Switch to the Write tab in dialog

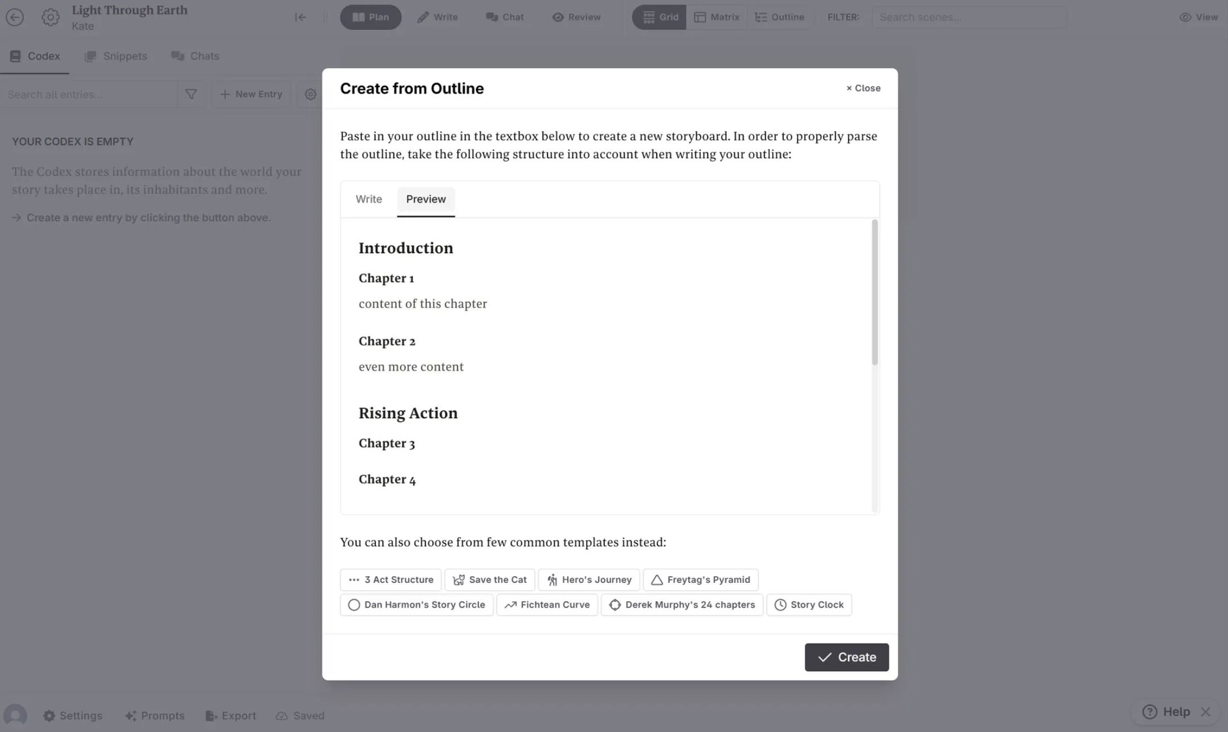(x=369, y=199)
